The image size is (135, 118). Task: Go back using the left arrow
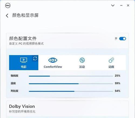(x=7, y=16)
